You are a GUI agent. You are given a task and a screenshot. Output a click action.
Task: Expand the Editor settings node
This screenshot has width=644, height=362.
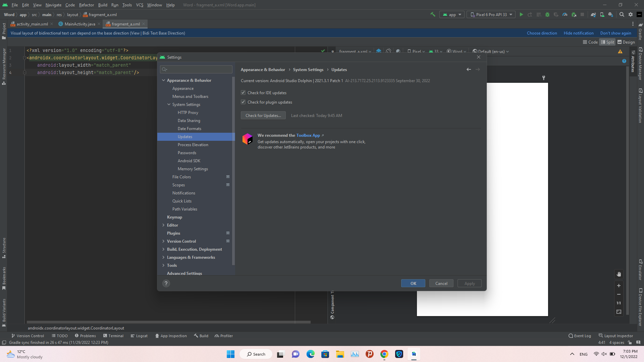(163, 225)
